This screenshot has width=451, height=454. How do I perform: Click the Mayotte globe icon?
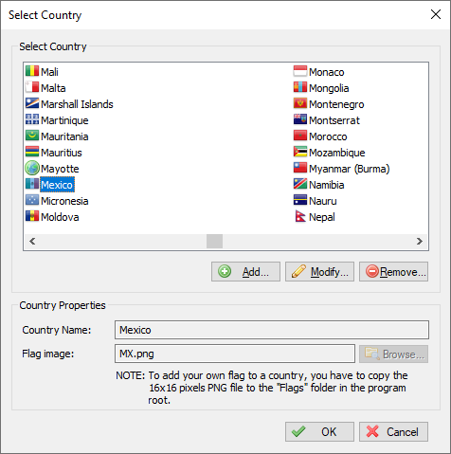coord(32,168)
